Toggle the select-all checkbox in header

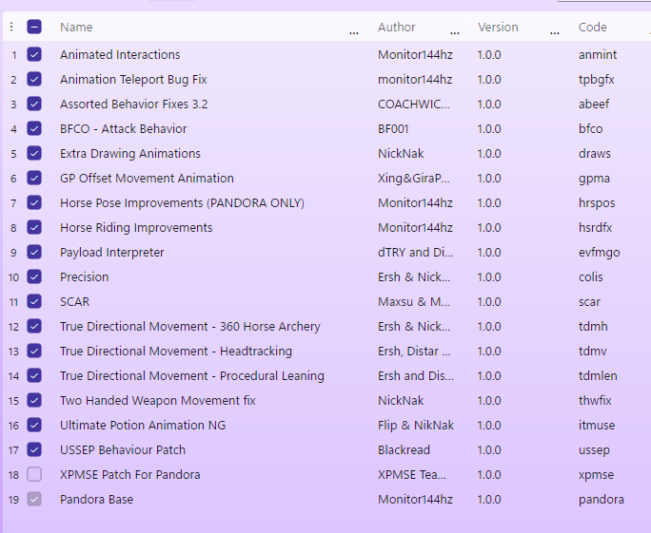[34, 27]
